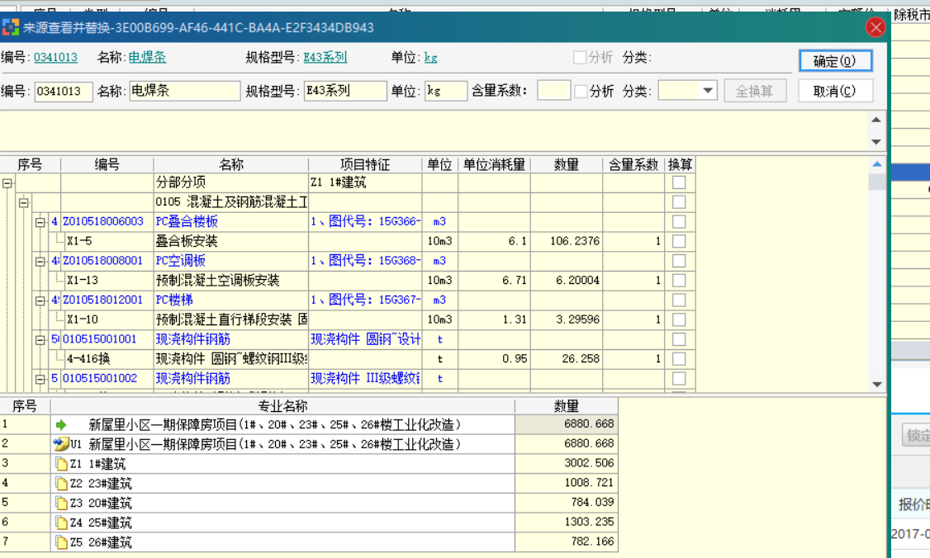Click the 含量系数 column header
The width and height of the screenshot is (930, 558).
[x=633, y=165]
